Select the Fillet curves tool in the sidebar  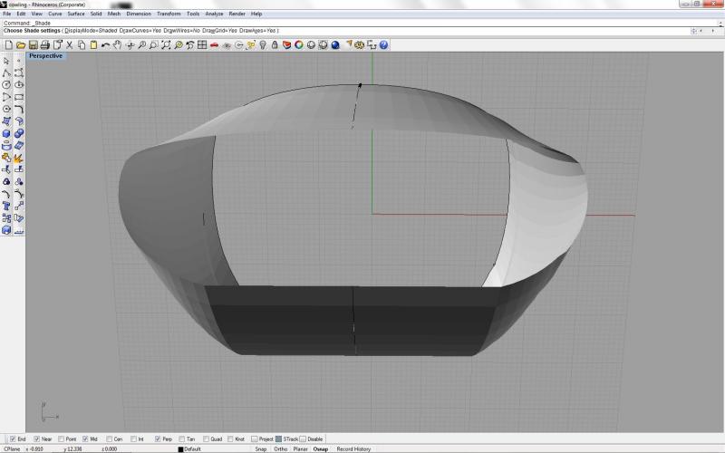(19, 109)
